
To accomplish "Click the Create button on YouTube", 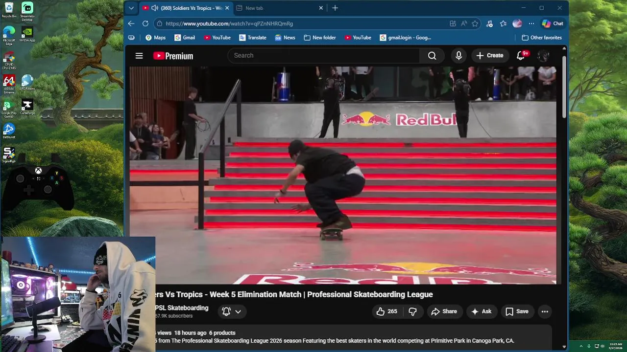I will pyautogui.click(x=490, y=56).
